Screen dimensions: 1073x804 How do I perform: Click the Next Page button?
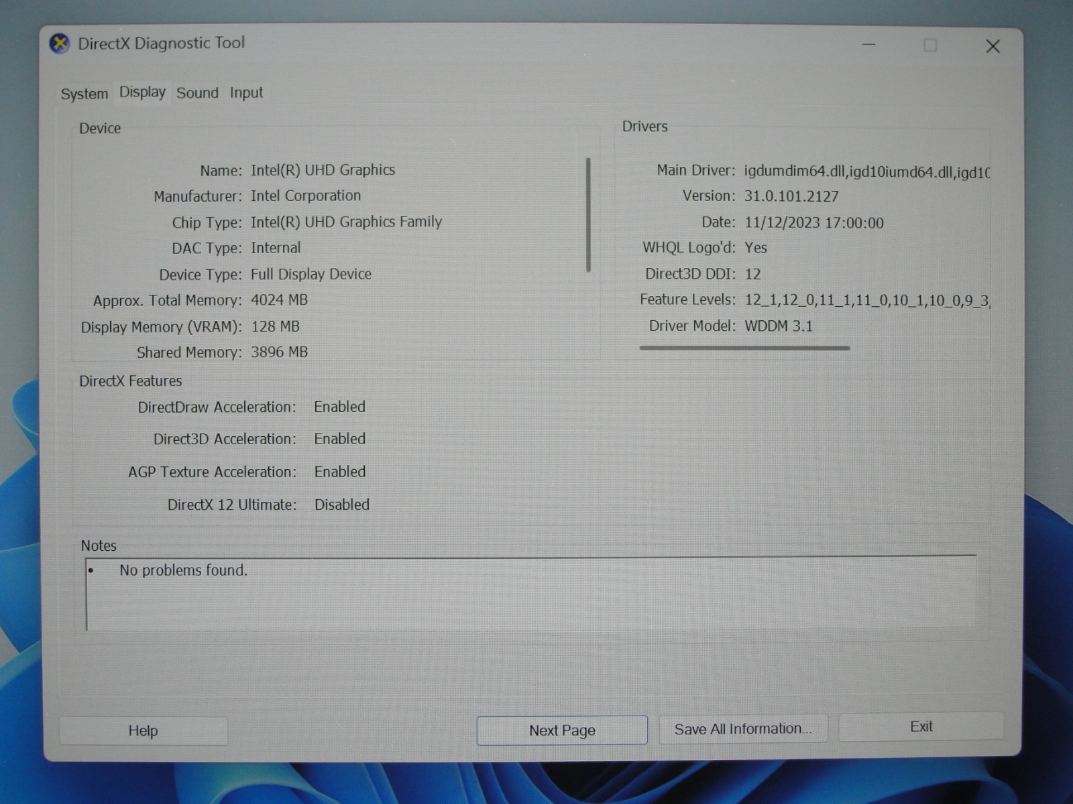pyautogui.click(x=562, y=730)
